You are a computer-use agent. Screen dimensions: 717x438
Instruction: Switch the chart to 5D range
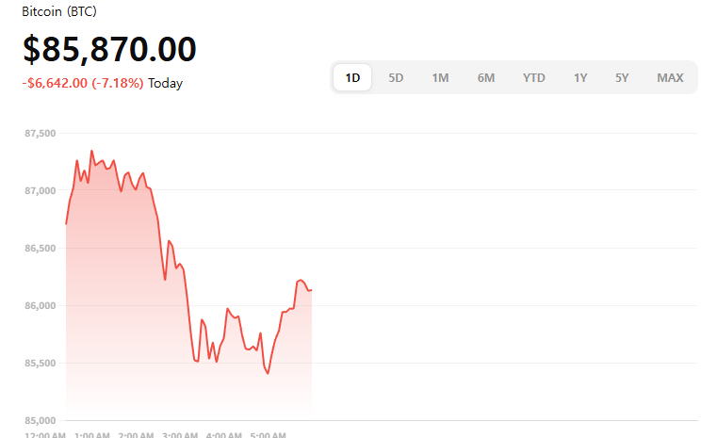(x=396, y=77)
